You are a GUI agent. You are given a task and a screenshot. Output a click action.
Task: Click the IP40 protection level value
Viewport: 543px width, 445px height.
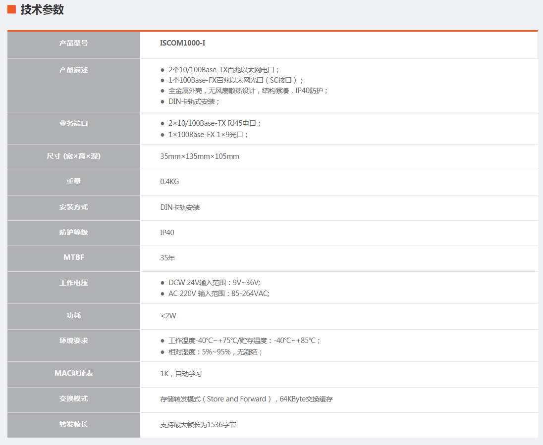167,233
